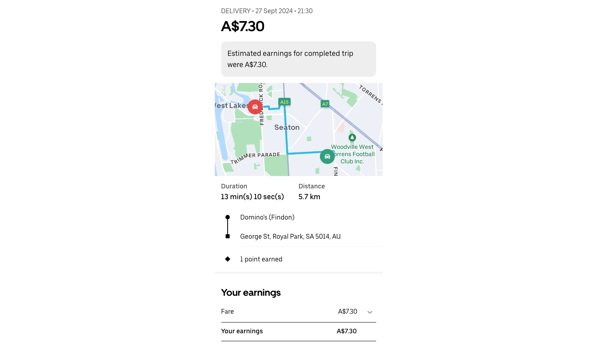The height and width of the screenshot is (362, 597).
Task: Click the diamond icon beside points earned
Action: click(228, 259)
